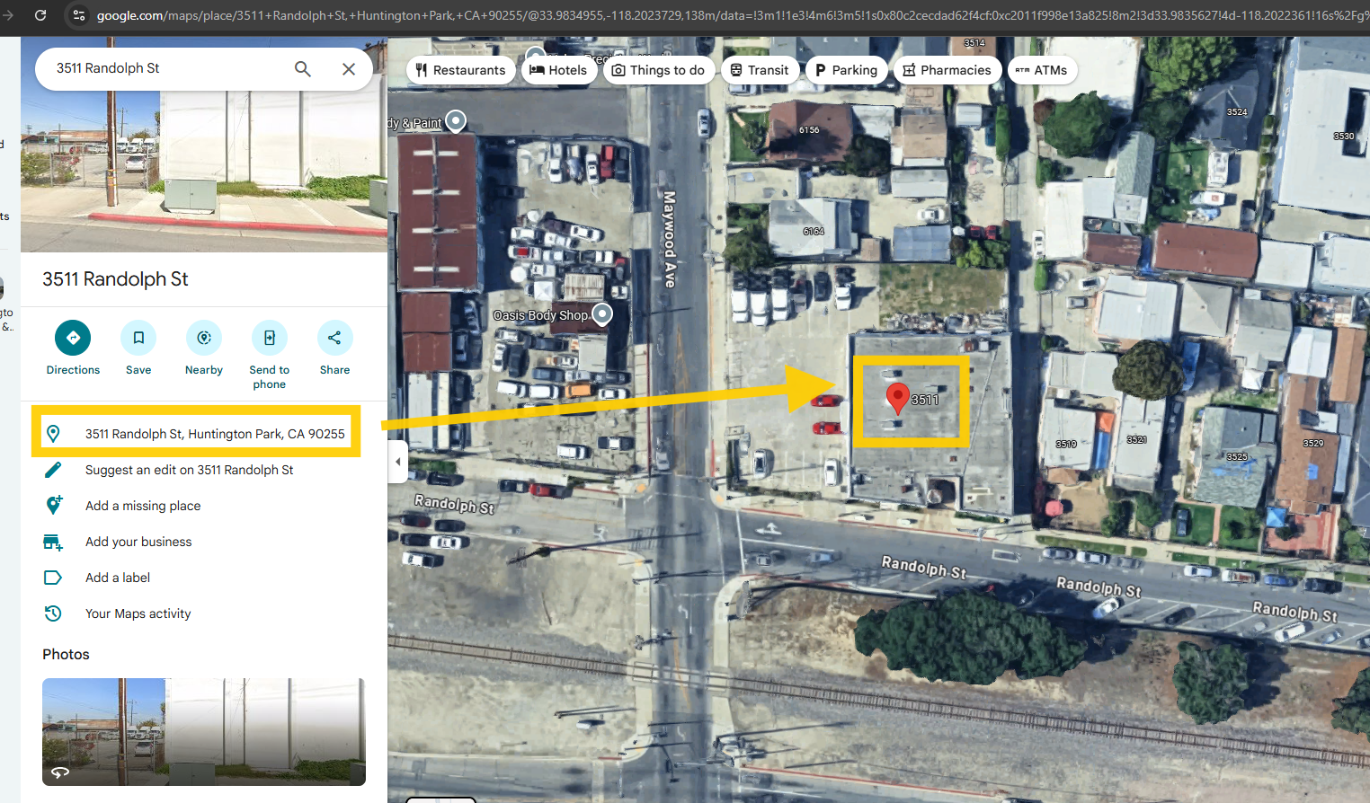
Task: Click the Send to phone icon
Action: (270, 339)
